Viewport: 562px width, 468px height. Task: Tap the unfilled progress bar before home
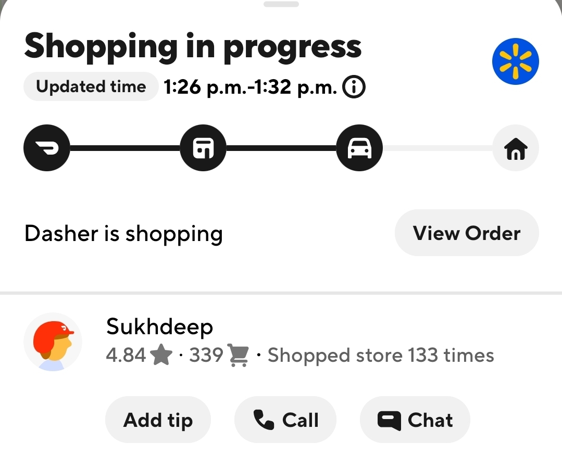pos(438,148)
